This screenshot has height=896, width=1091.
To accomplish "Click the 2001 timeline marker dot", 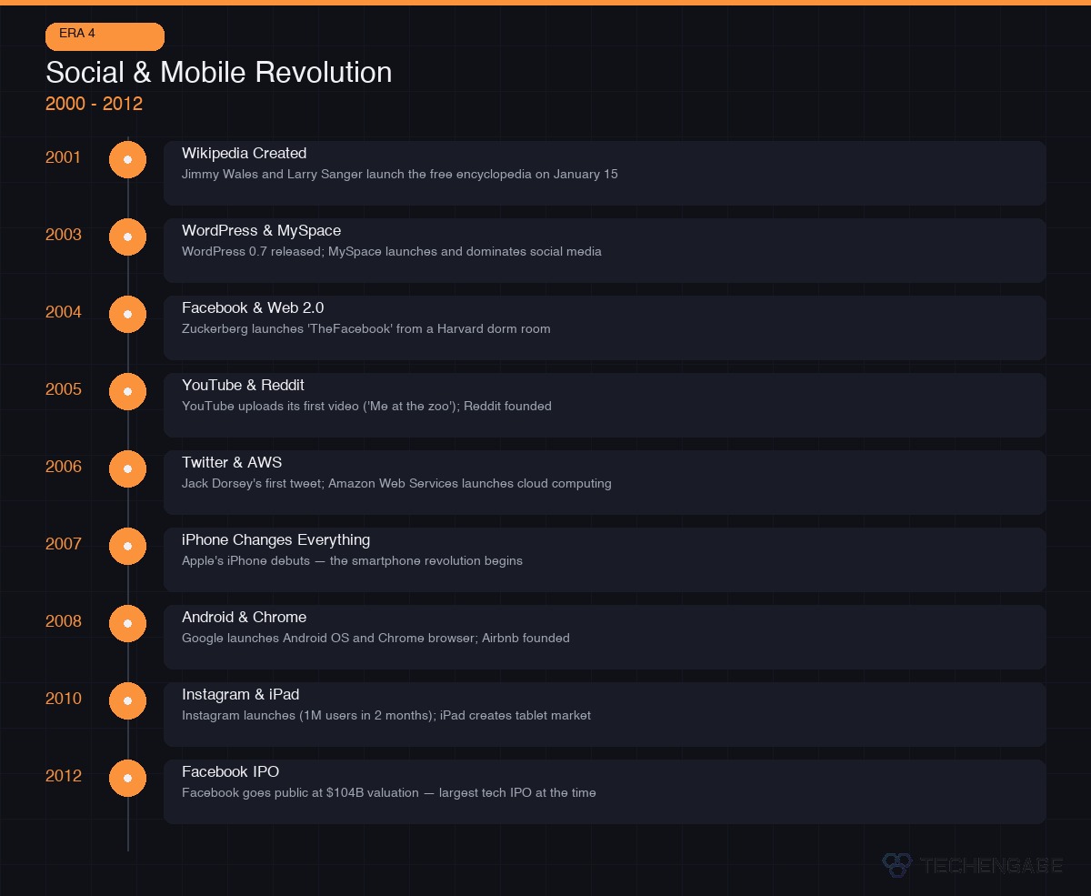I will 127,160.
